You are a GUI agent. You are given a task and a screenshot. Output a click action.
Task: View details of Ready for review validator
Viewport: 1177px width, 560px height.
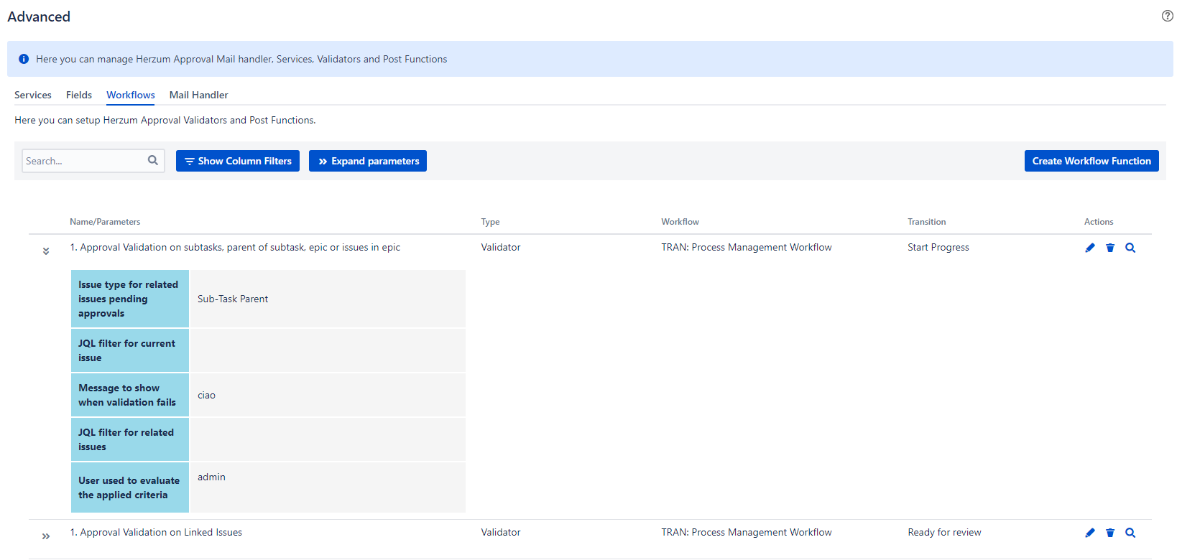point(1130,533)
